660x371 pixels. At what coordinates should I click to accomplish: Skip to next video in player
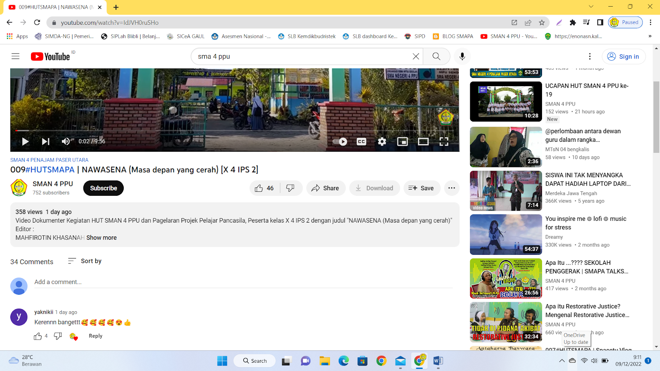point(45,141)
